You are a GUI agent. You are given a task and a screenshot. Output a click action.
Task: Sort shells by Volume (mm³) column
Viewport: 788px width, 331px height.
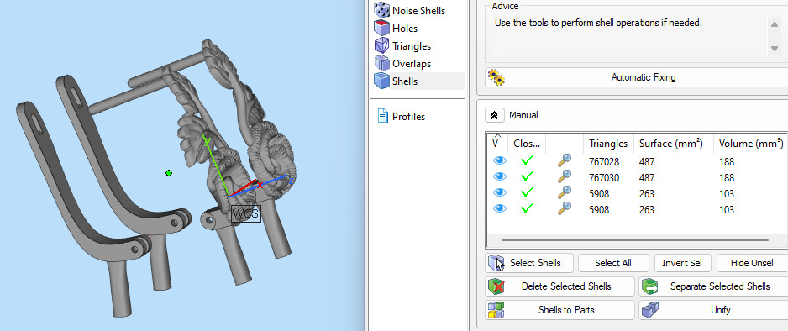[751, 143]
